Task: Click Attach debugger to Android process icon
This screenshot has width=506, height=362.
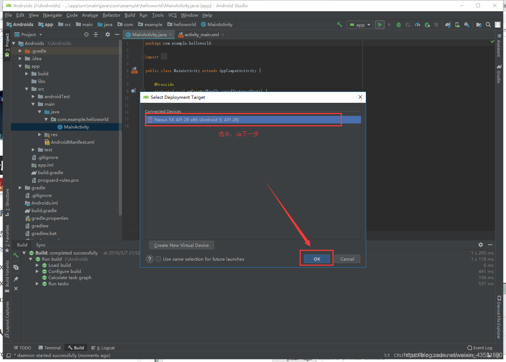Action: 427,25
